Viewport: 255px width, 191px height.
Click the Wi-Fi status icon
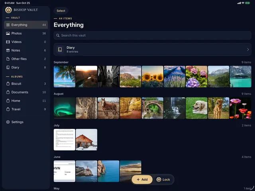pyautogui.click(x=243, y=3)
